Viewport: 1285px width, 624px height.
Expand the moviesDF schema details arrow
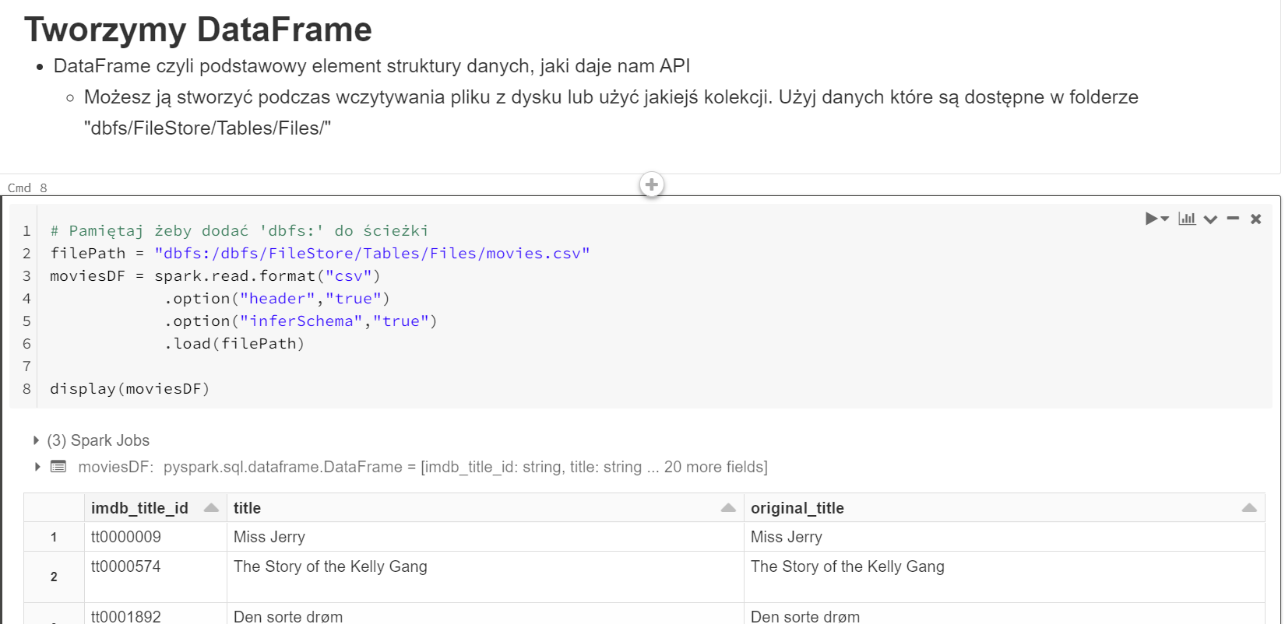(37, 467)
